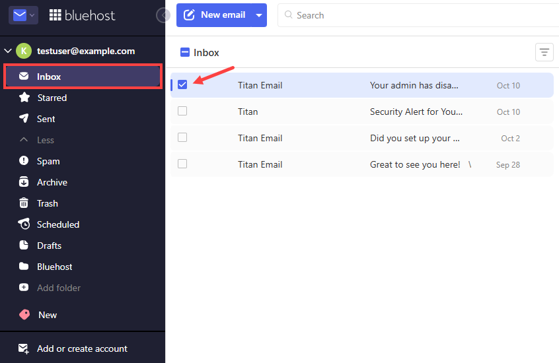The image size is (559, 363).
Task: Open the 'Security Alert for You...' email
Action: point(362,112)
